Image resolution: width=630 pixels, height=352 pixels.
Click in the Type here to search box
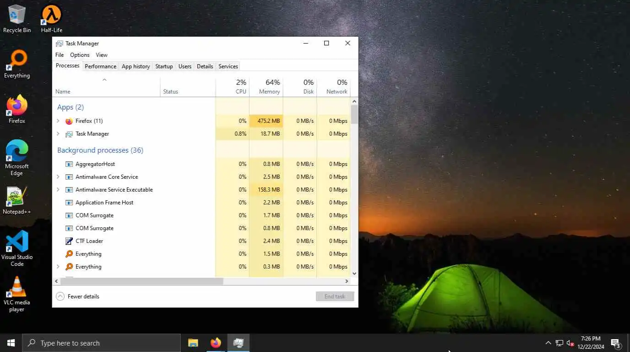pos(101,343)
